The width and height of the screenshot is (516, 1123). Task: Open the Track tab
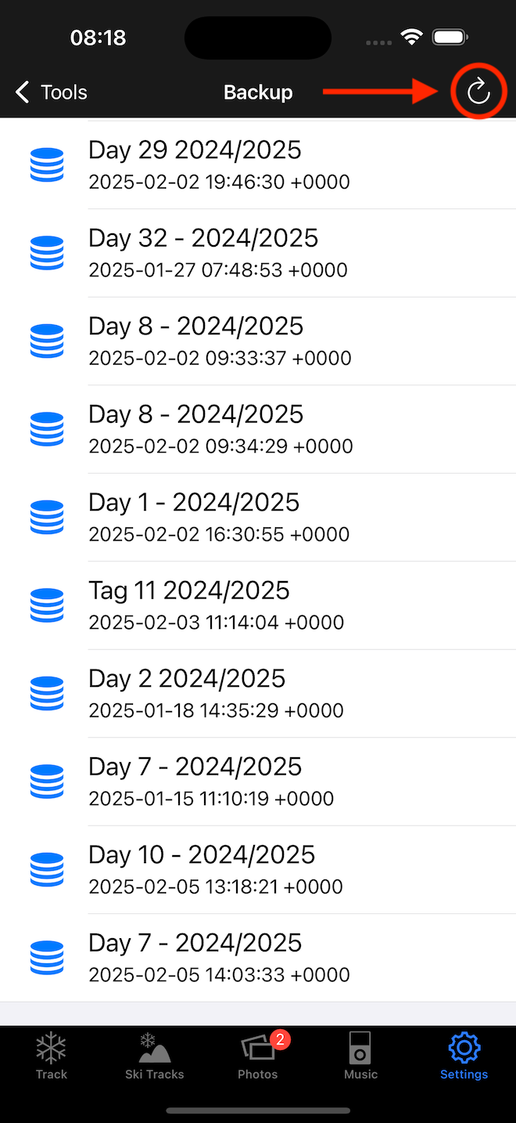[52, 1056]
